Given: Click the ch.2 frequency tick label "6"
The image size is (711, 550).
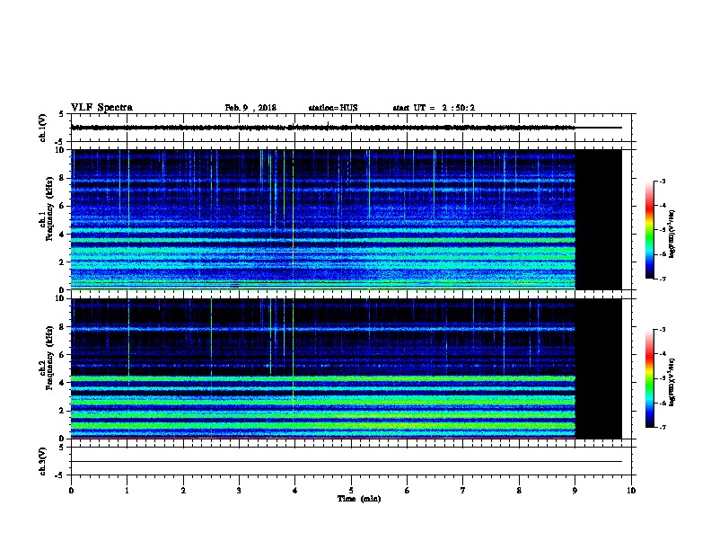Looking at the screenshot, I should coord(62,355).
